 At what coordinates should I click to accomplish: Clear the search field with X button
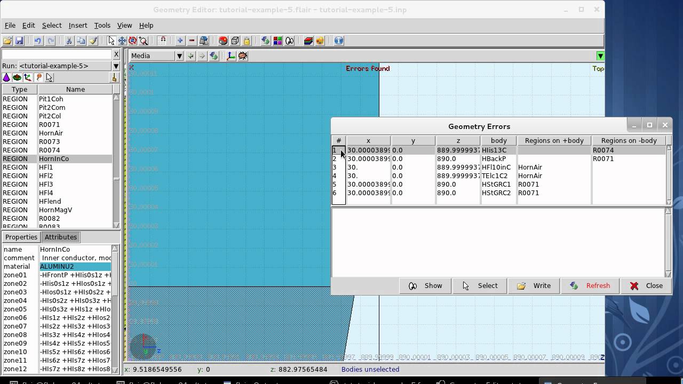pos(116,54)
